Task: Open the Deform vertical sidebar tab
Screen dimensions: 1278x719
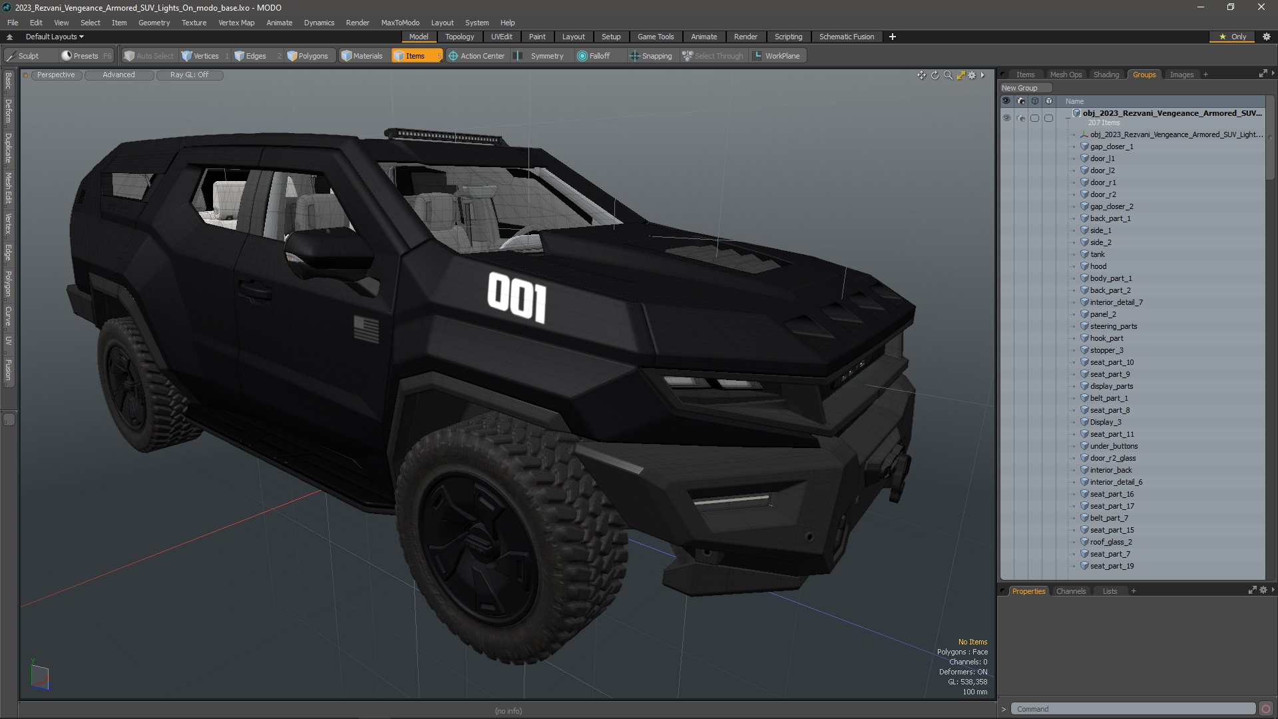Action: [9, 111]
